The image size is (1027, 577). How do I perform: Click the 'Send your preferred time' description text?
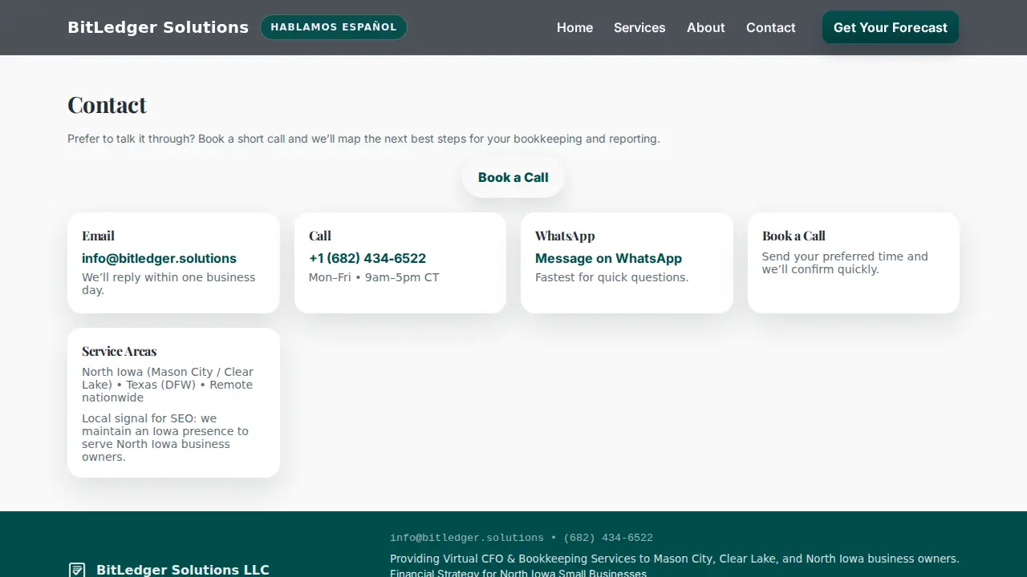(845, 263)
